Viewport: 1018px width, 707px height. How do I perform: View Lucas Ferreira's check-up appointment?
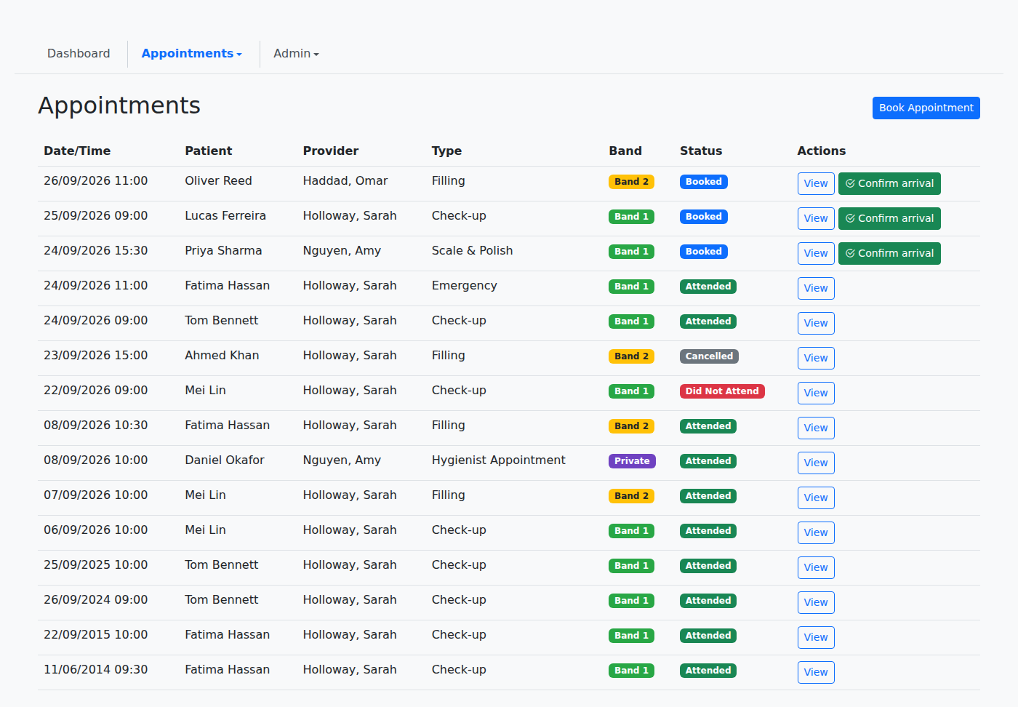click(816, 218)
